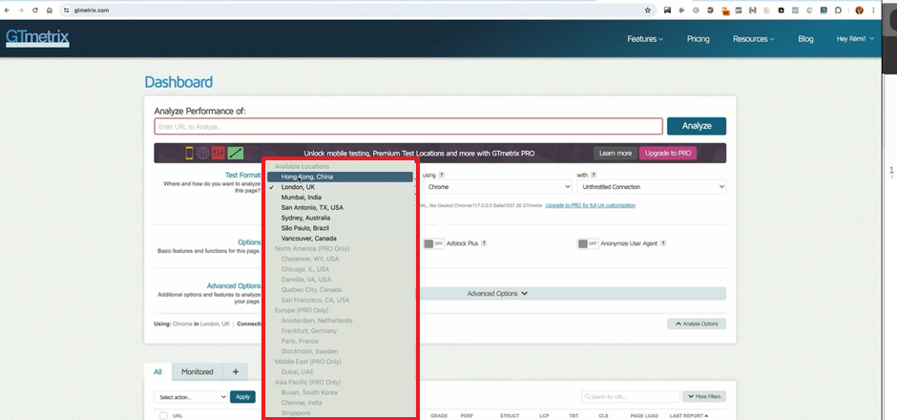Switch to the Monitored tab
This screenshot has height=420, width=897.
pos(198,372)
